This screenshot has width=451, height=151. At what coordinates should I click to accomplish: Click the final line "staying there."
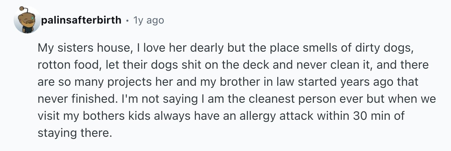[x=75, y=133]
